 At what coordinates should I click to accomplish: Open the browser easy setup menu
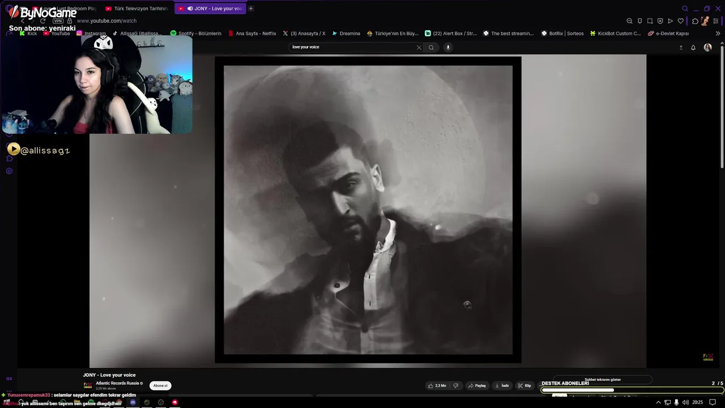[716, 21]
